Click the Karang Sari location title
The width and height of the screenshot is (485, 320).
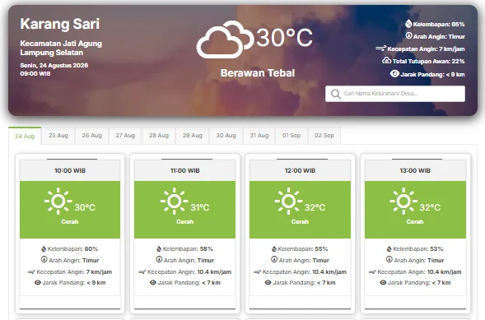pos(60,24)
